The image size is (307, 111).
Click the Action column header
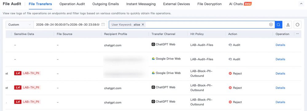pos(233,34)
